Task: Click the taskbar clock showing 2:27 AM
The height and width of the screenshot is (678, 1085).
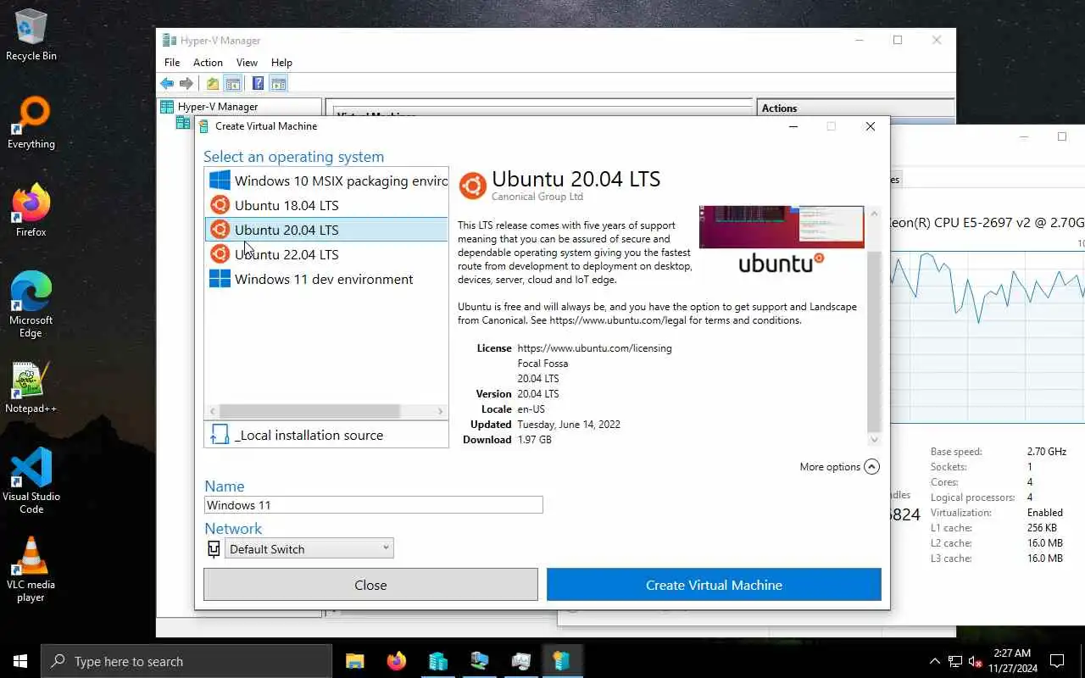Action: tap(1012, 661)
